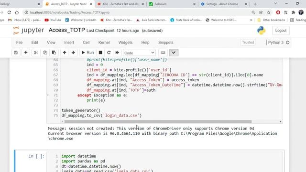Open a new browser tab
The width and height of the screenshot is (306, 172).
(x=255, y=4)
